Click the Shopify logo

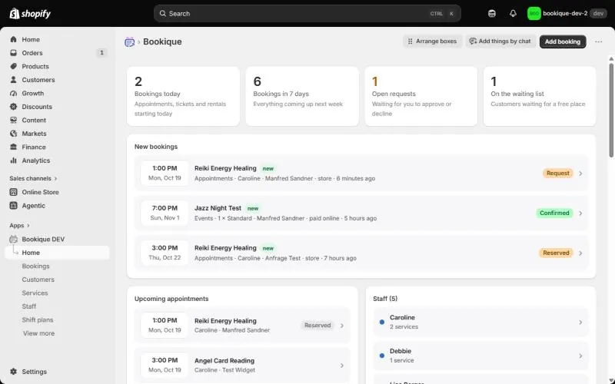pyautogui.click(x=30, y=13)
